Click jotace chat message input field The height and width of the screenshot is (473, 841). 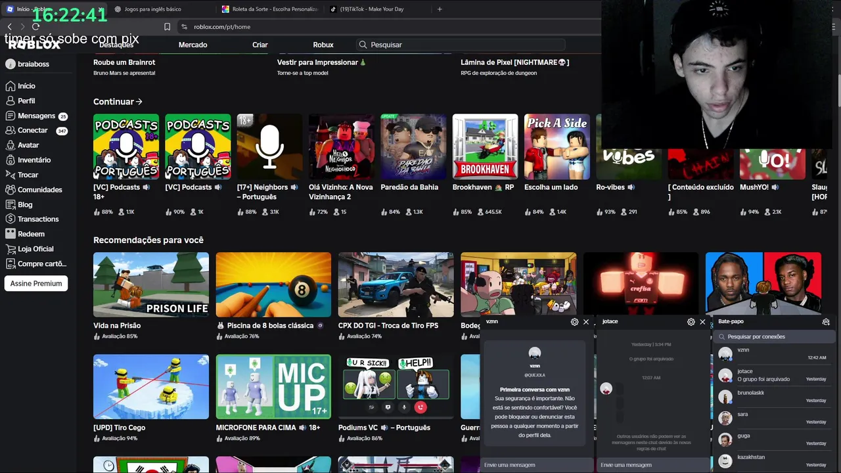click(x=654, y=465)
